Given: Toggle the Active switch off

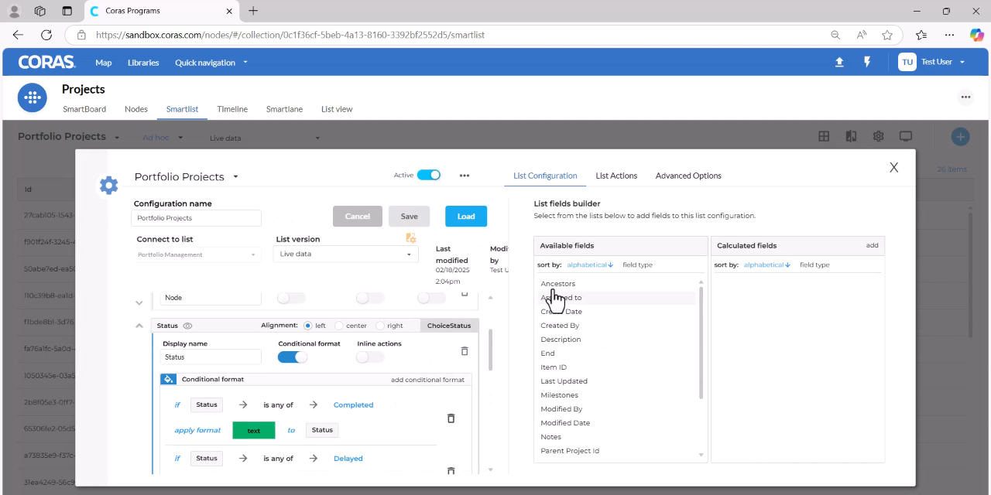Looking at the screenshot, I should click(x=429, y=175).
